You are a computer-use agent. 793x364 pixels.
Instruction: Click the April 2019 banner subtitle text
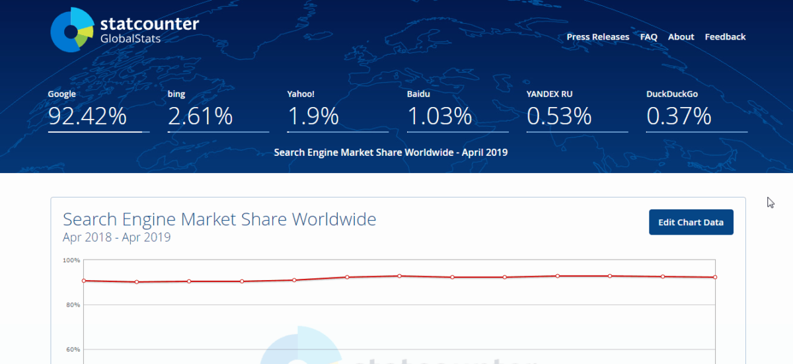pyautogui.click(x=391, y=153)
